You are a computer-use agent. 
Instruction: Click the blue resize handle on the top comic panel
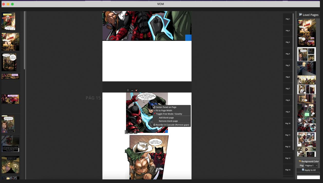click(x=188, y=38)
